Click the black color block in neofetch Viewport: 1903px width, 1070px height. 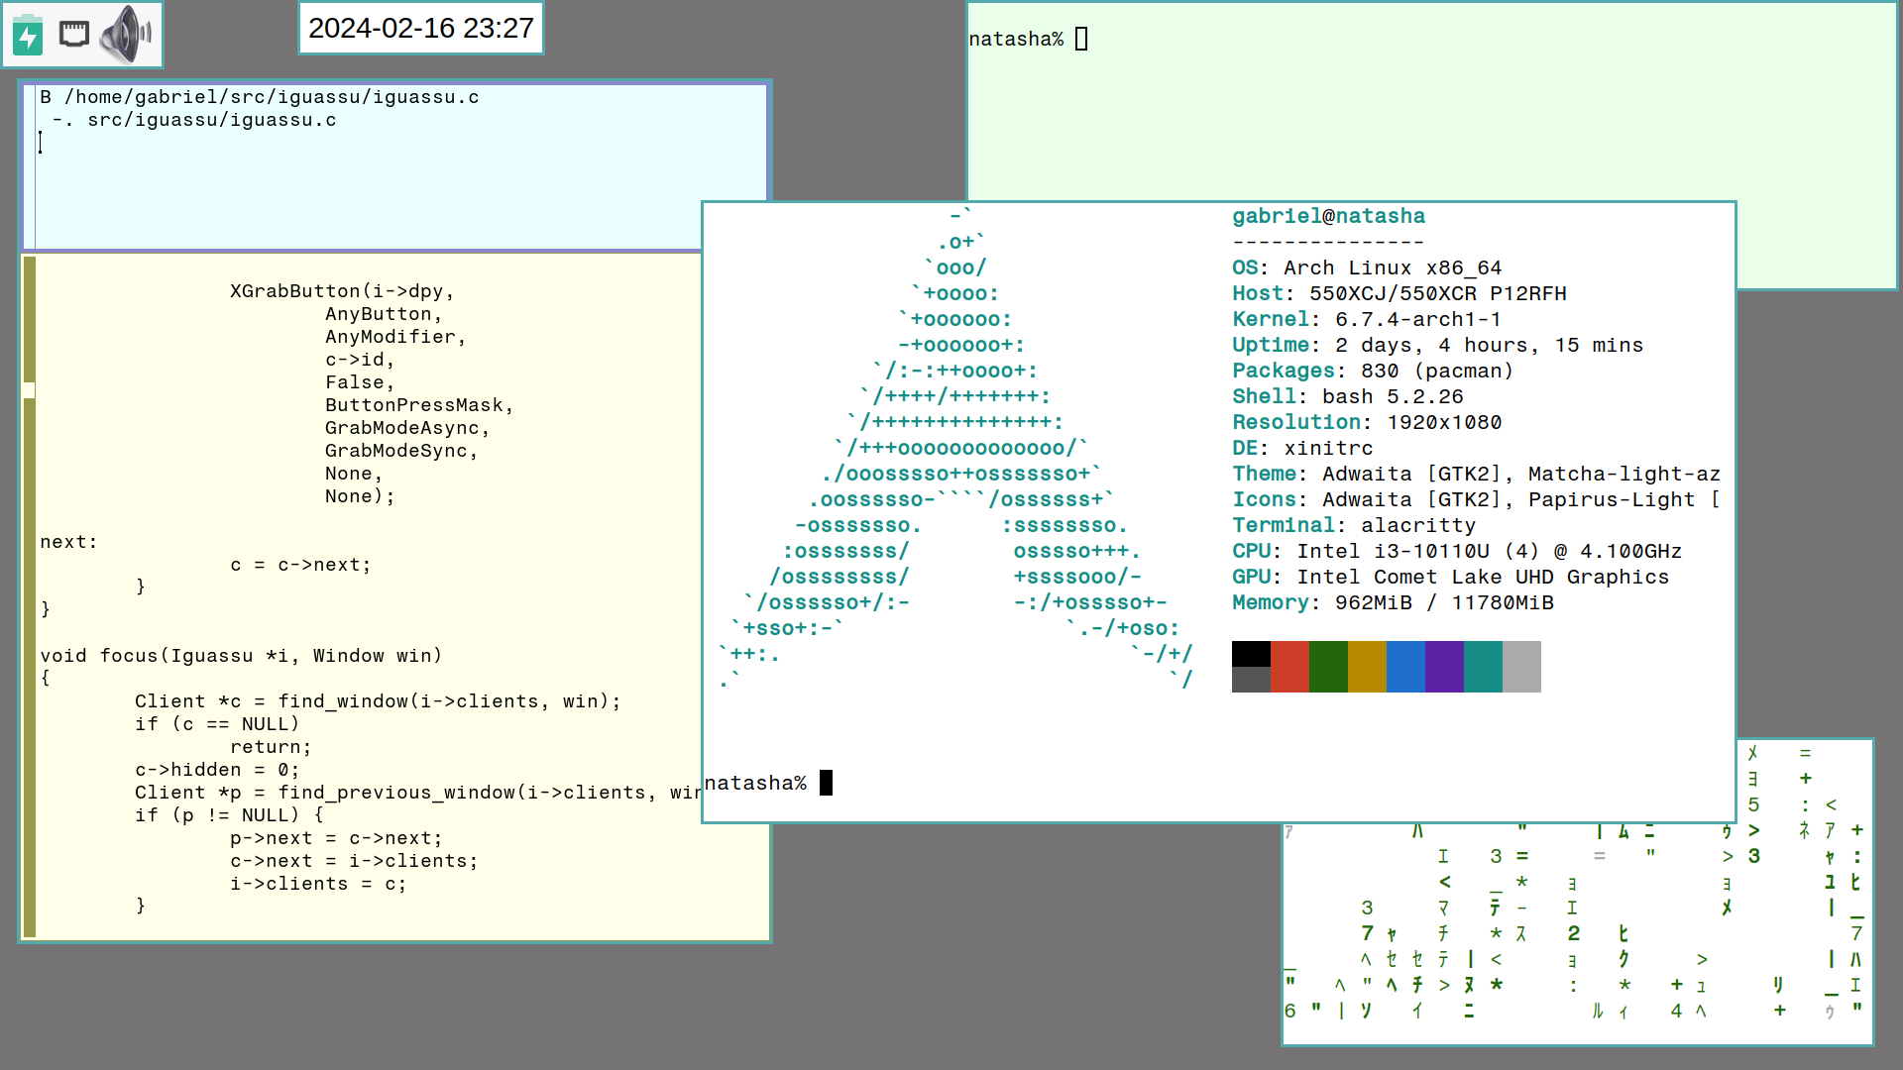1251,654
